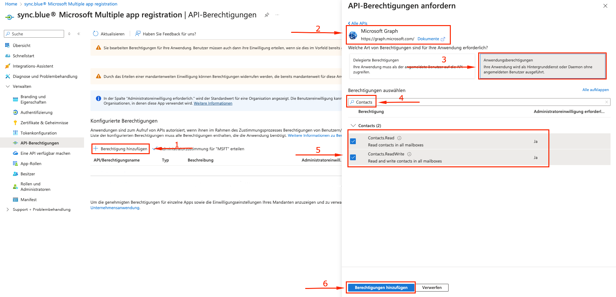The height and width of the screenshot is (297, 616).
Task: Click the Integrations-Assistent rocket icon
Action: pos(8,66)
